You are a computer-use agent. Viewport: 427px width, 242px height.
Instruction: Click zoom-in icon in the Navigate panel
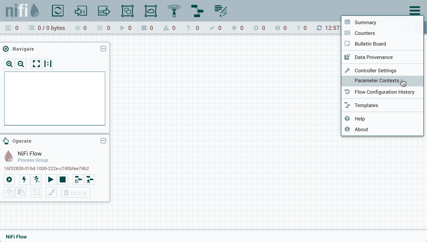9,64
